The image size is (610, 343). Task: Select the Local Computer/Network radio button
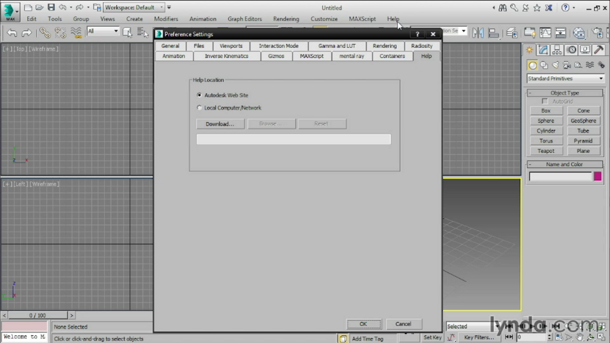tap(199, 108)
